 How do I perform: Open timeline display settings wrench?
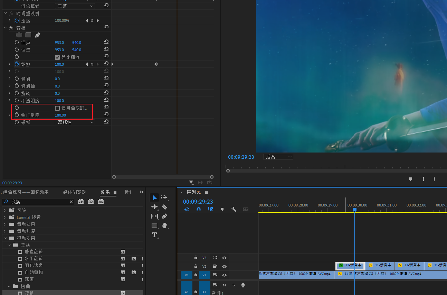234,209
